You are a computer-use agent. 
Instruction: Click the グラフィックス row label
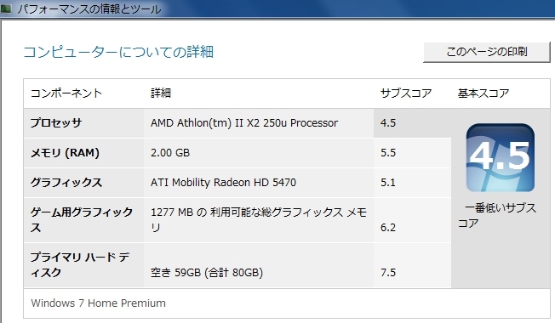tap(66, 183)
